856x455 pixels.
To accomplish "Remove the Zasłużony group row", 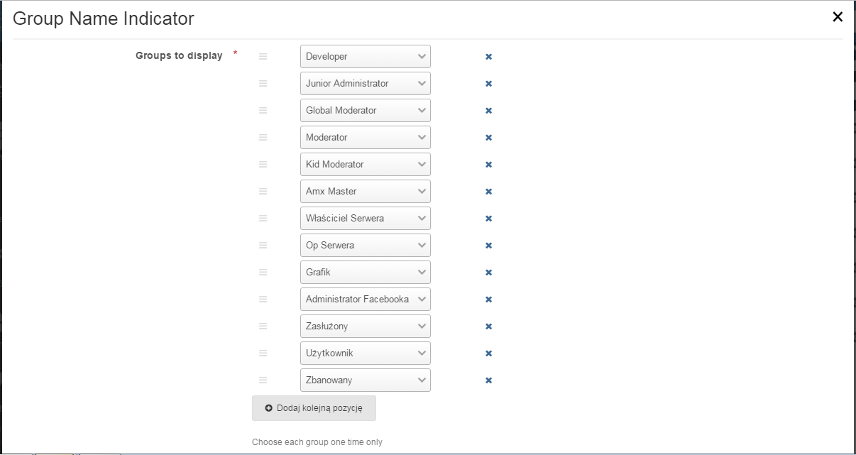I will (x=488, y=327).
